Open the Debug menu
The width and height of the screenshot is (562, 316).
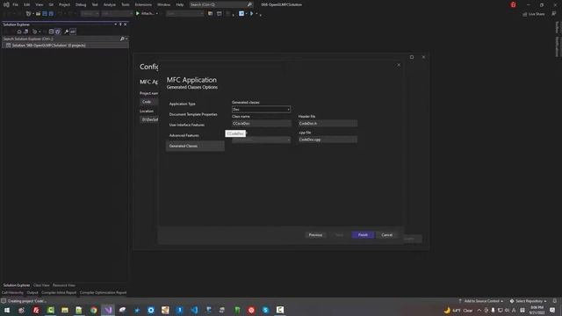(81, 4)
